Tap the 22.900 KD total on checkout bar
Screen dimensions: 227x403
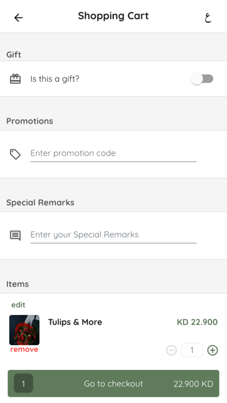tap(193, 384)
